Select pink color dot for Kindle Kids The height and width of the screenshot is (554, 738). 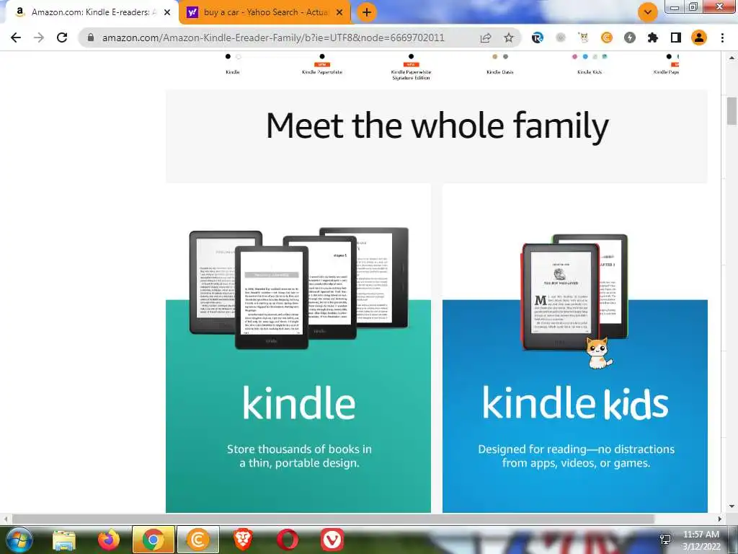574,56
